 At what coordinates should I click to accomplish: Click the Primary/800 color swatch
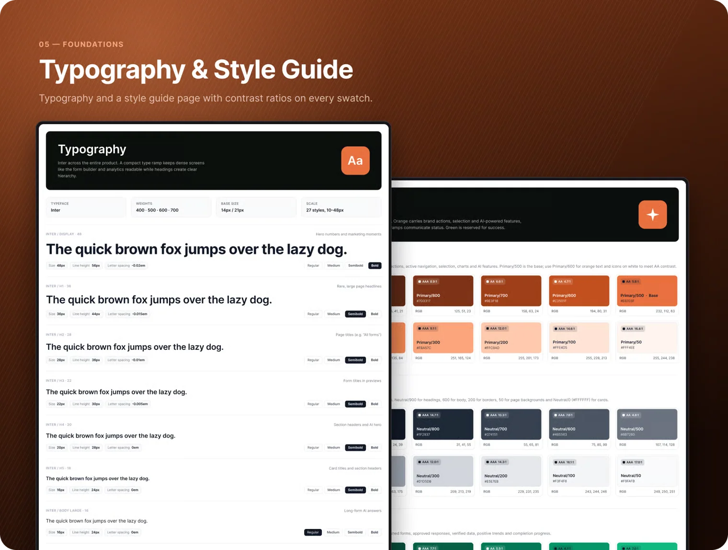(x=443, y=291)
